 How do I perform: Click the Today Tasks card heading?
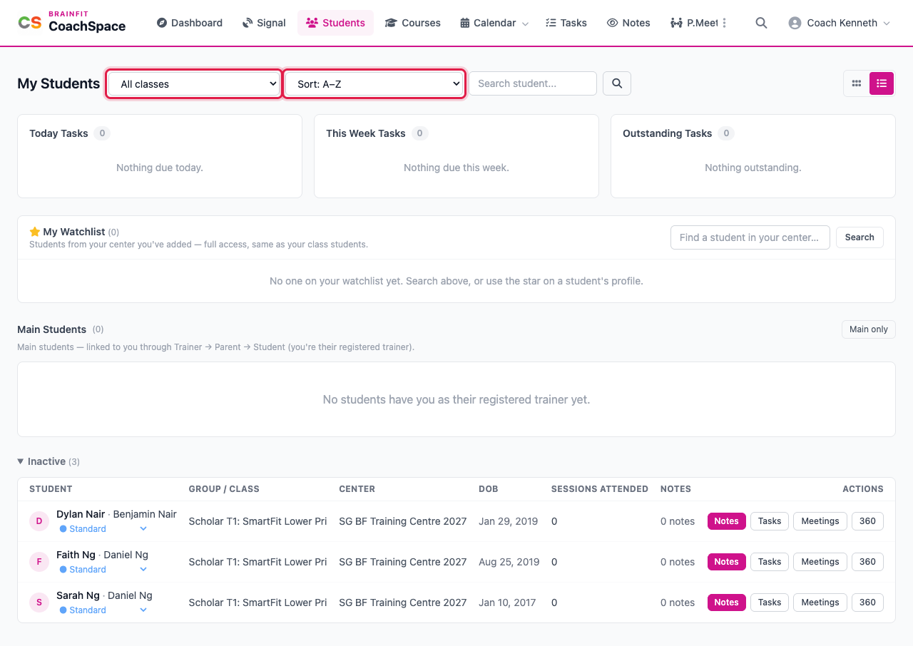click(58, 133)
